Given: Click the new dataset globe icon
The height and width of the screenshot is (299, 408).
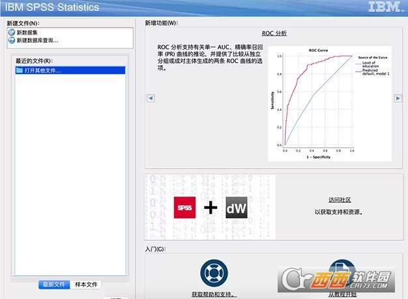Looking at the screenshot, I should click(x=12, y=33).
